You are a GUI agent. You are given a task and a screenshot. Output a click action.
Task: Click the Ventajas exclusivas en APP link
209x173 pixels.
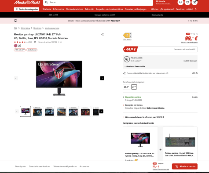(x=105, y=15)
